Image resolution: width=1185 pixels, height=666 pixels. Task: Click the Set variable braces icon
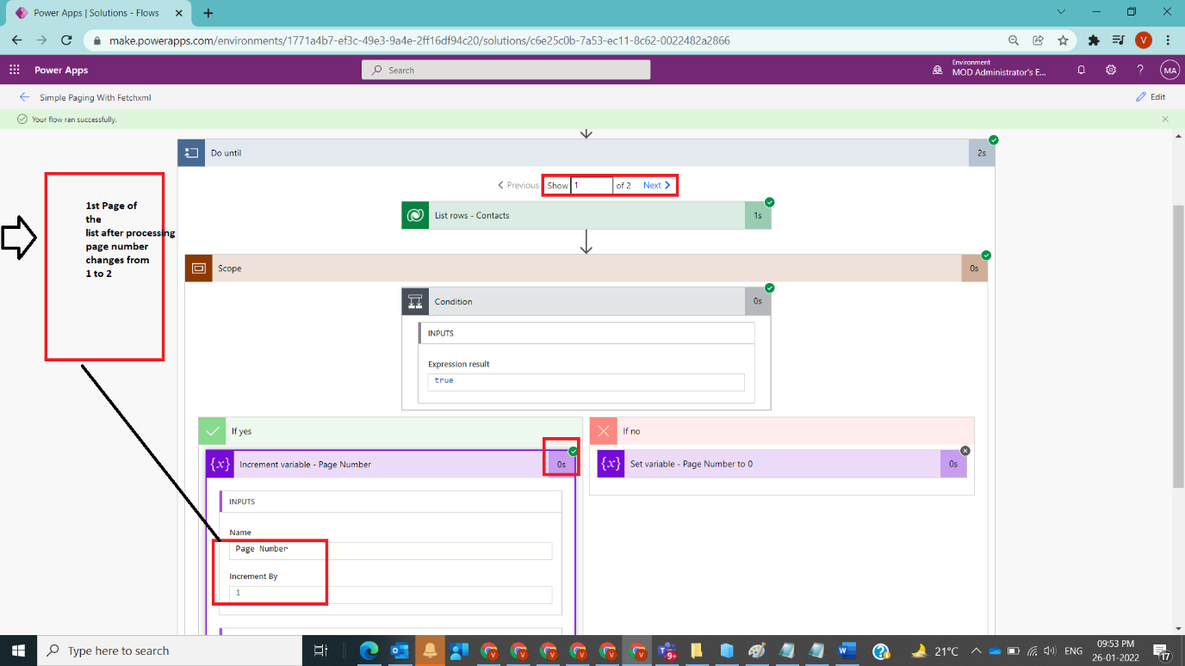(x=610, y=464)
